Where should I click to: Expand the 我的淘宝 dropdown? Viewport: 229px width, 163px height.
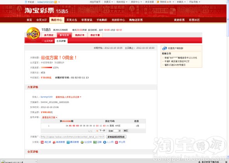122,2
